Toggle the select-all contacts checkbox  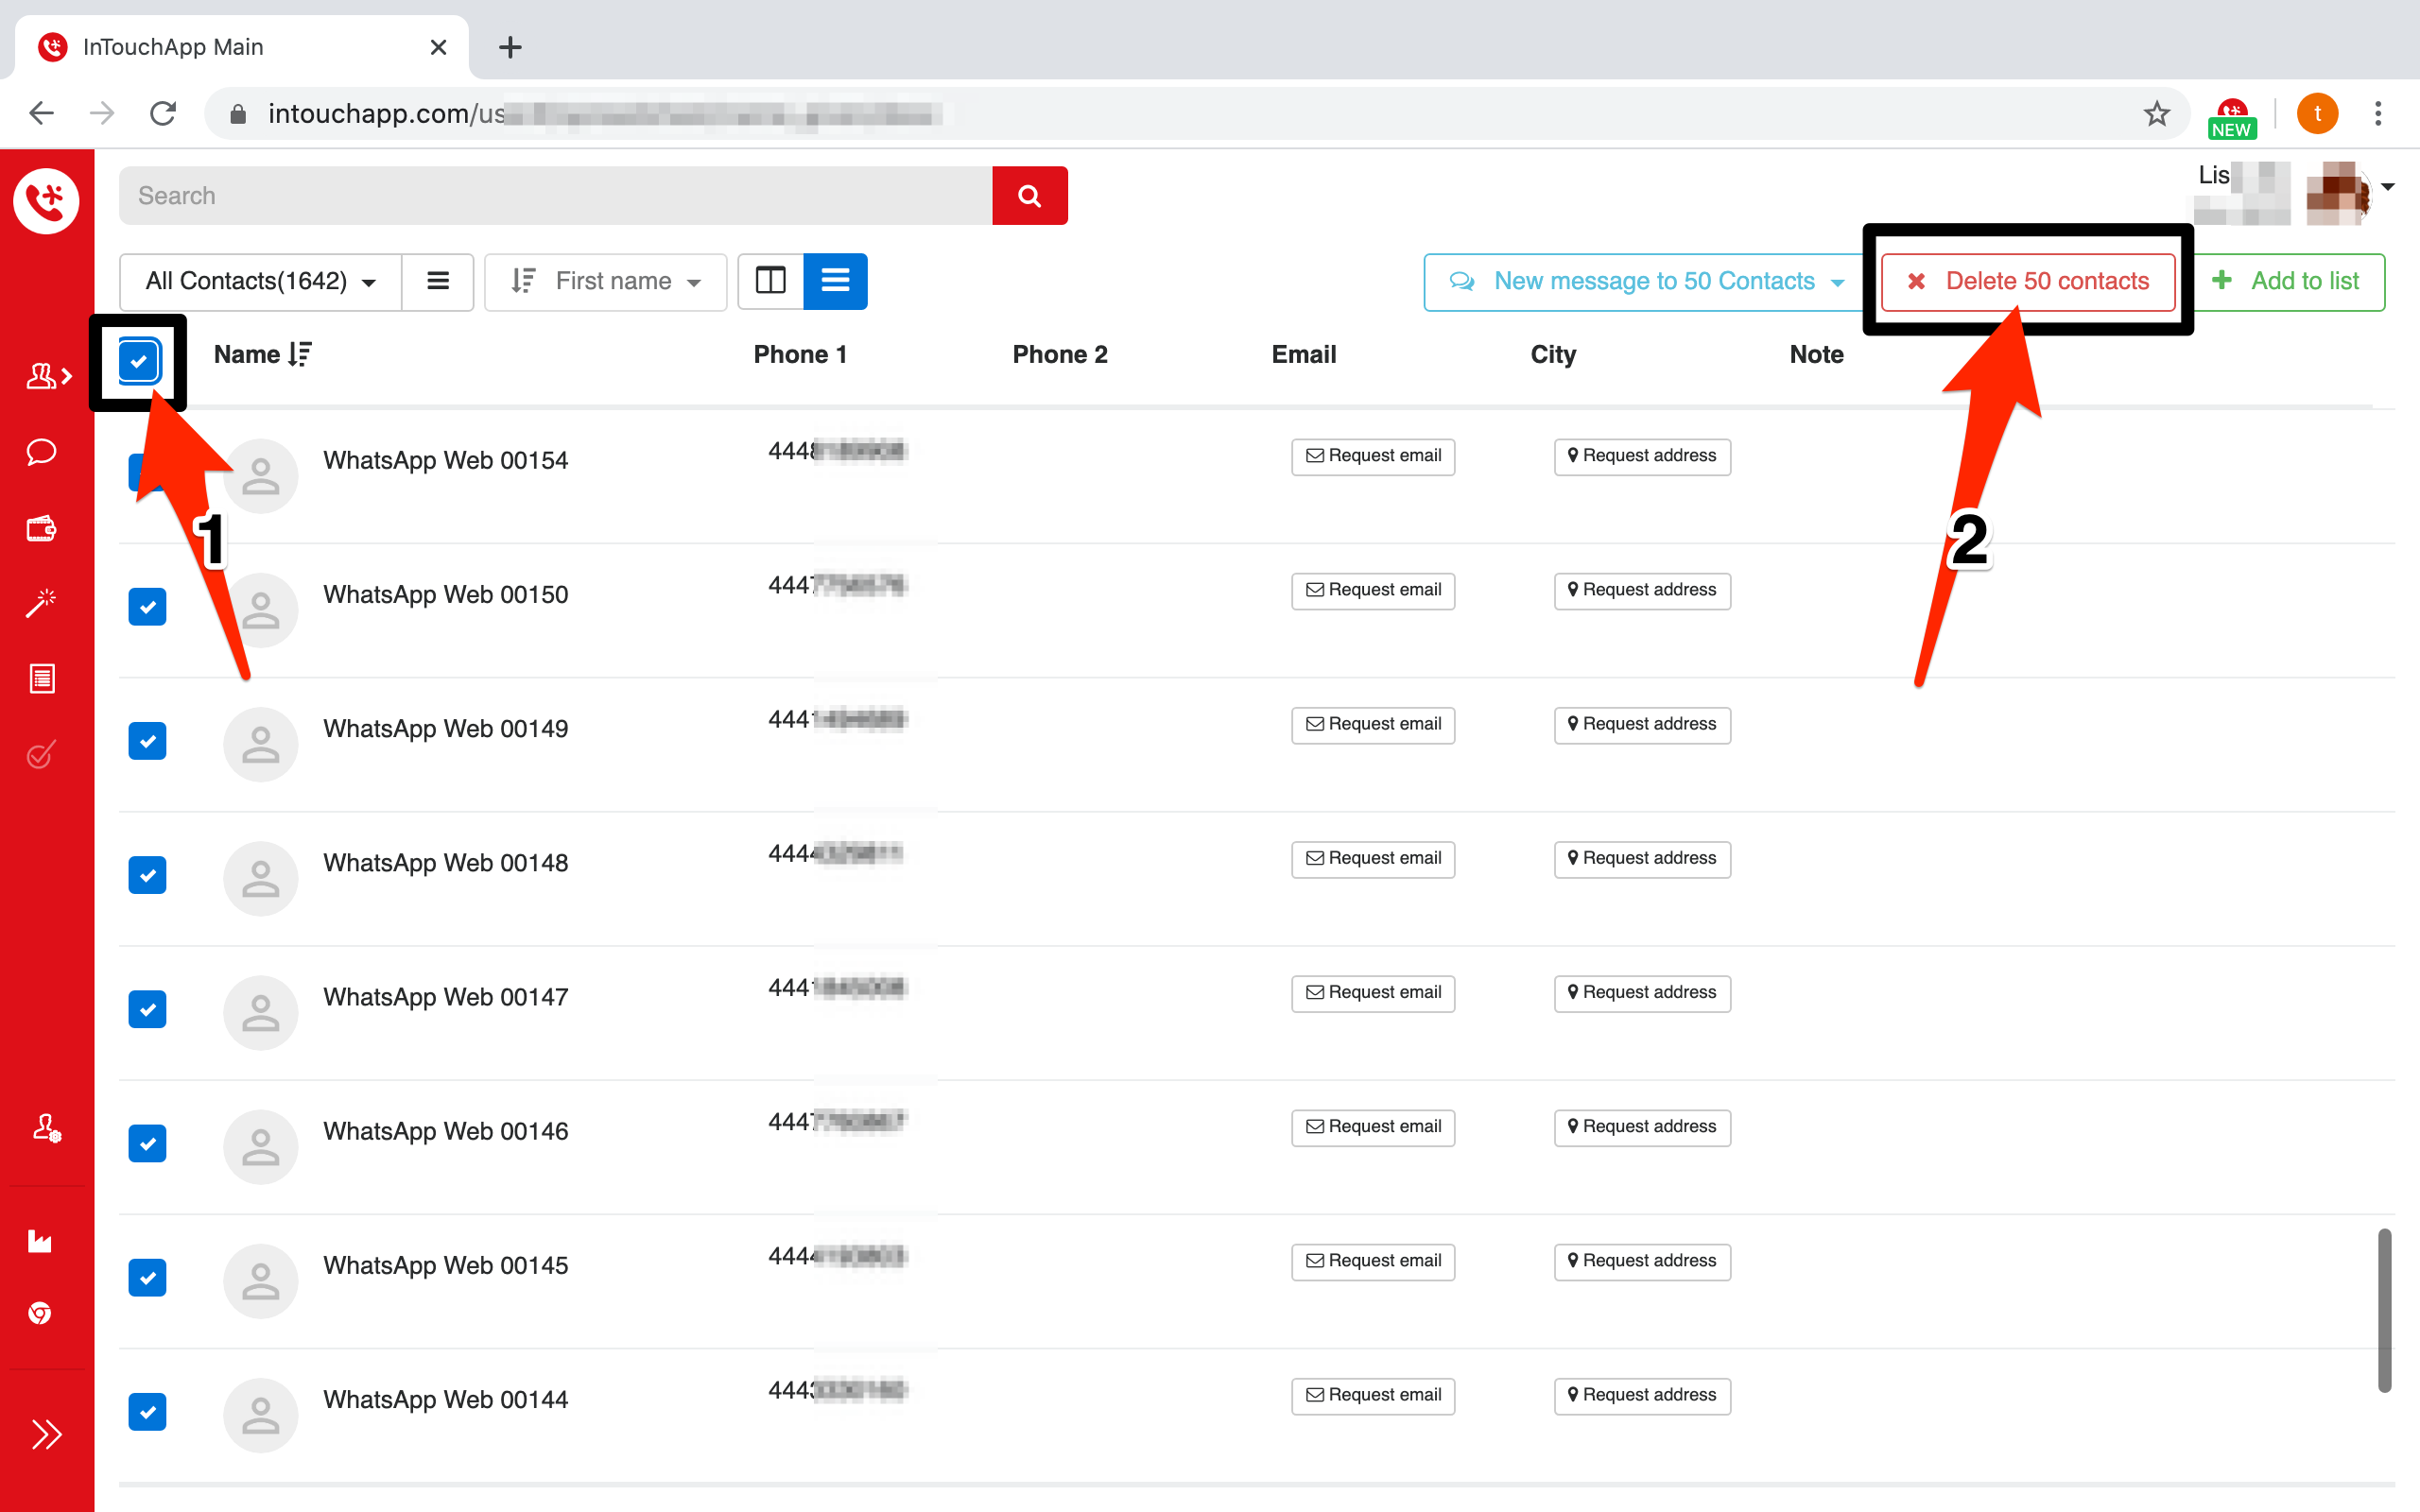pyautogui.click(x=138, y=360)
